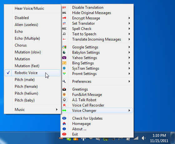Click the volume speaker tray icon
The height and width of the screenshot is (144, 175).
point(143,138)
